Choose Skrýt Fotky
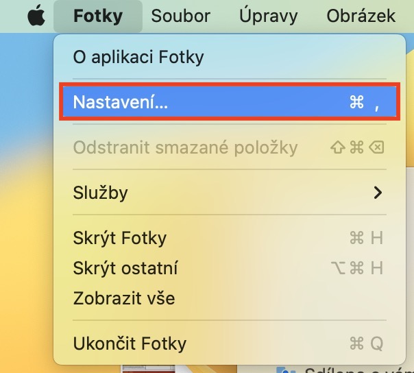This screenshot has width=414, height=373. [119, 238]
